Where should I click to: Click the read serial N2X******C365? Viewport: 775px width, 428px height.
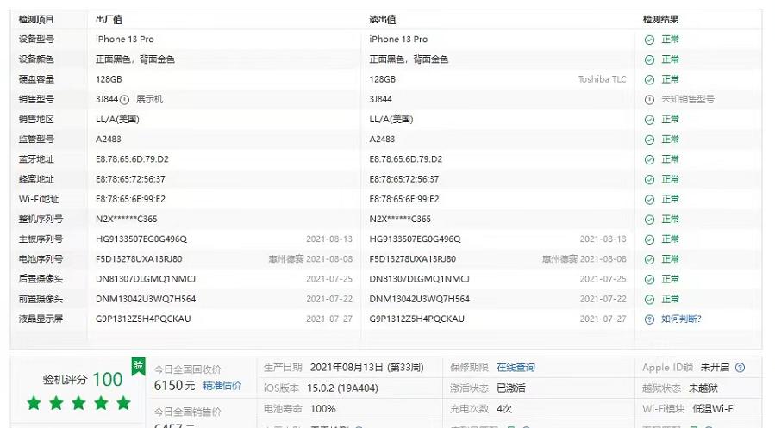[400, 220]
